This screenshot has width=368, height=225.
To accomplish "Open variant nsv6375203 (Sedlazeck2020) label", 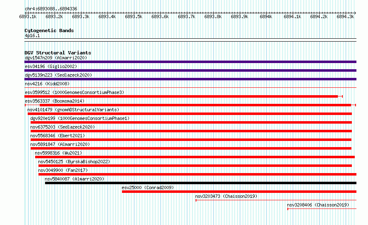I will point(62,127).
